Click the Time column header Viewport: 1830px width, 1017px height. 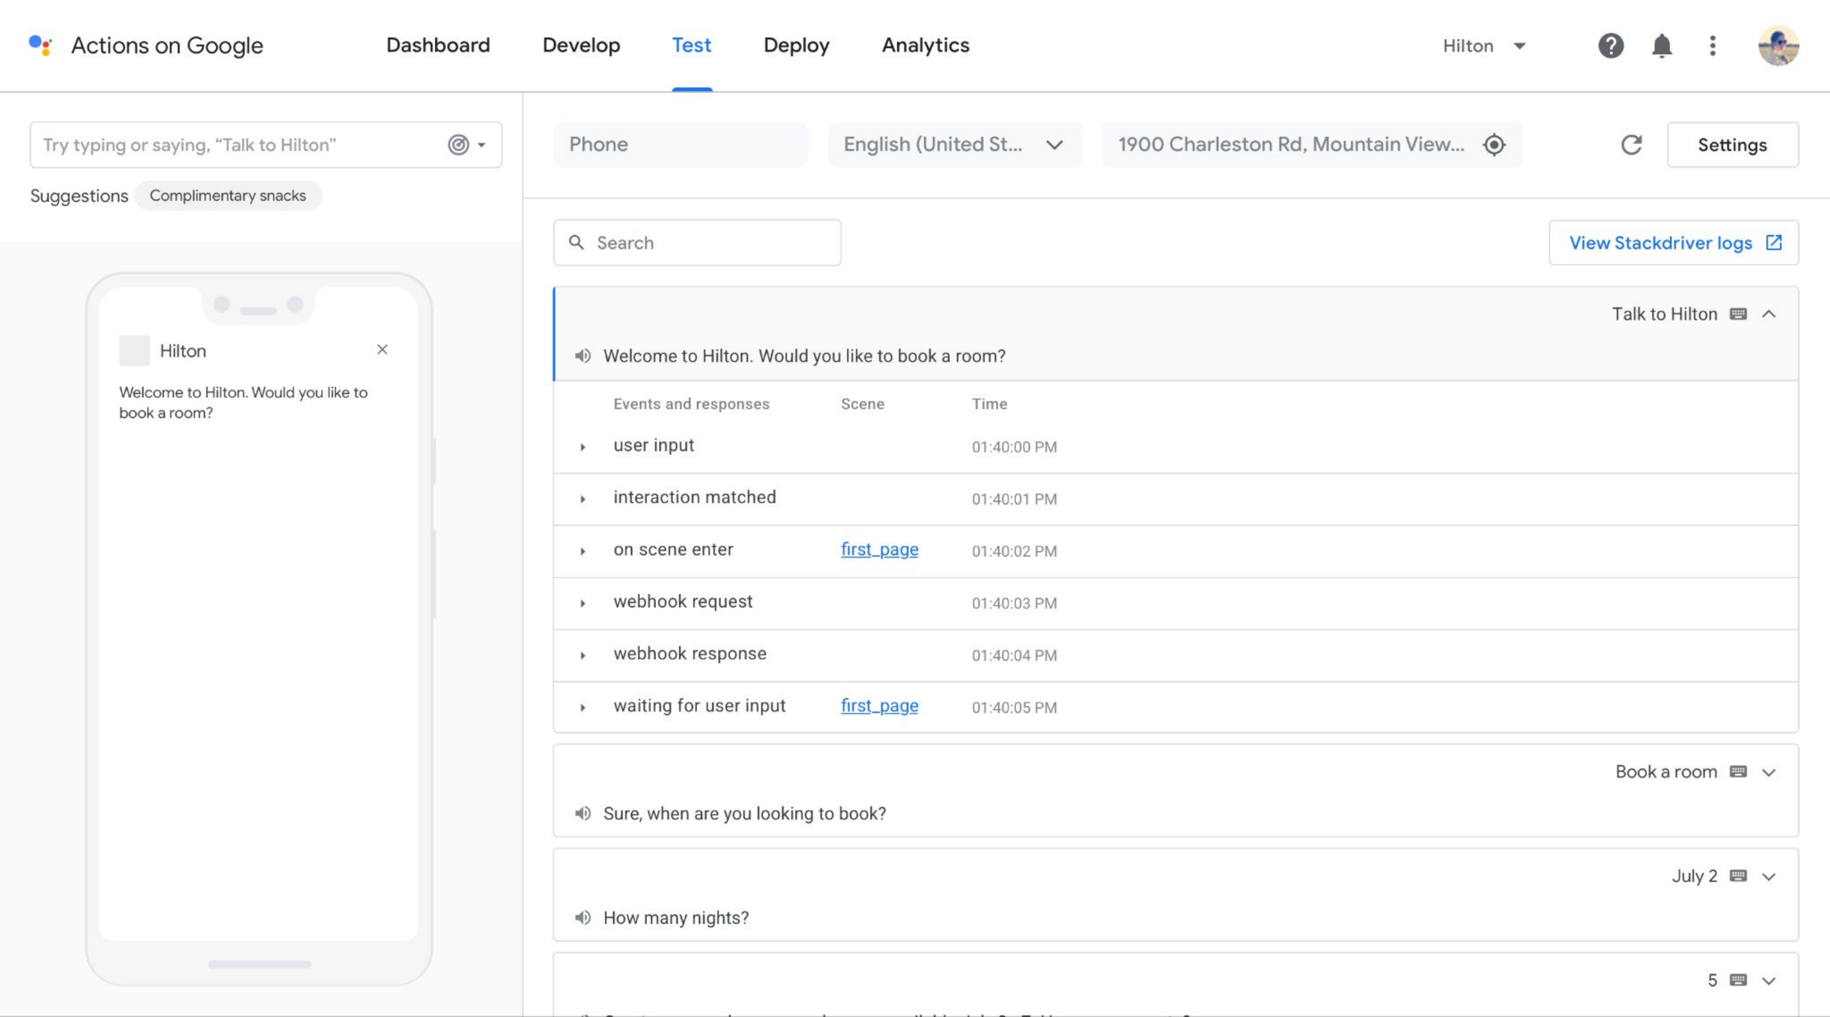click(x=989, y=403)
